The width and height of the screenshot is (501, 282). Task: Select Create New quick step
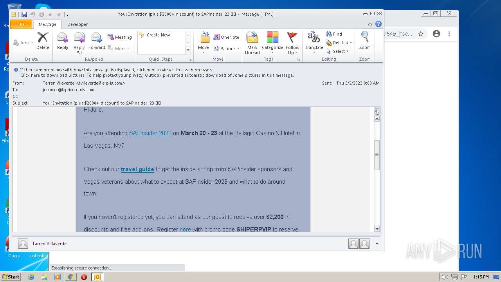tap(159, 35)
